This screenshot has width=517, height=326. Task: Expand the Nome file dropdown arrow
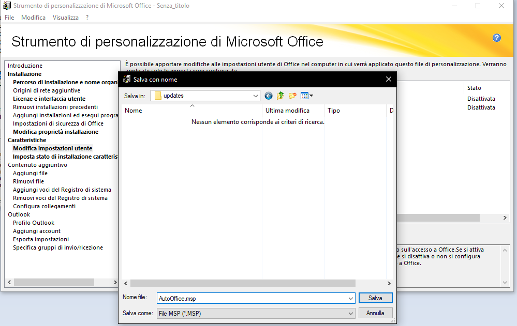[350, 298]
